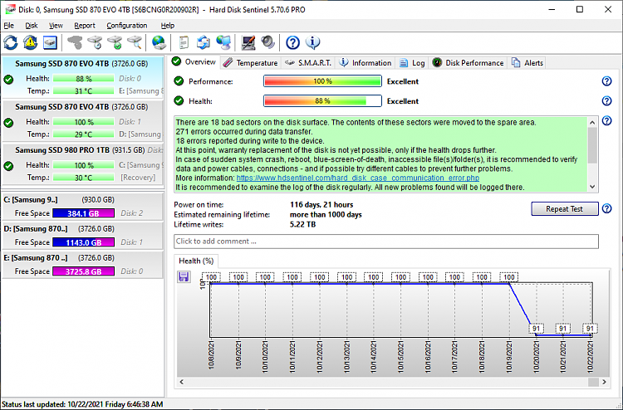Click the help icon next to Repeat Test
Viewport: 623px width, 410px height.
(x=606, y=208)
